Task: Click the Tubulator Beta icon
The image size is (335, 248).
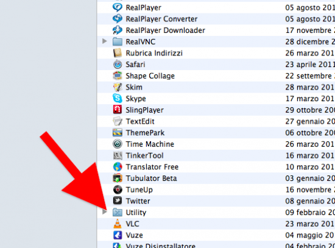Action: click(x=118, y=178)
